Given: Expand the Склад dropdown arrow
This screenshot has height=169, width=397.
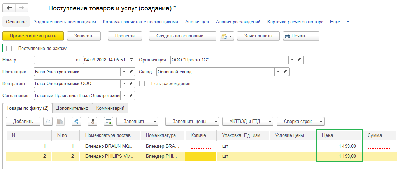Looking at the screenshot, I should (279, 72).
